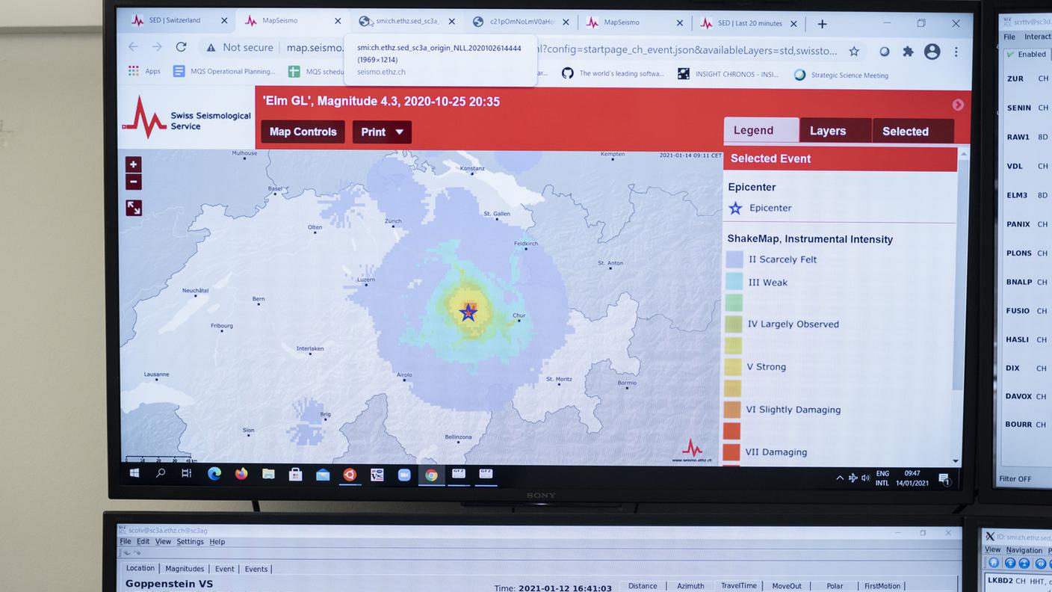1052x592 pixels.
Task: Open the MQS Operational Planning bookmark
Action: [224, 72]
